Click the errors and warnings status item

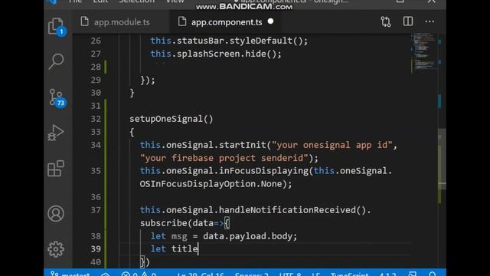(139, 274)
